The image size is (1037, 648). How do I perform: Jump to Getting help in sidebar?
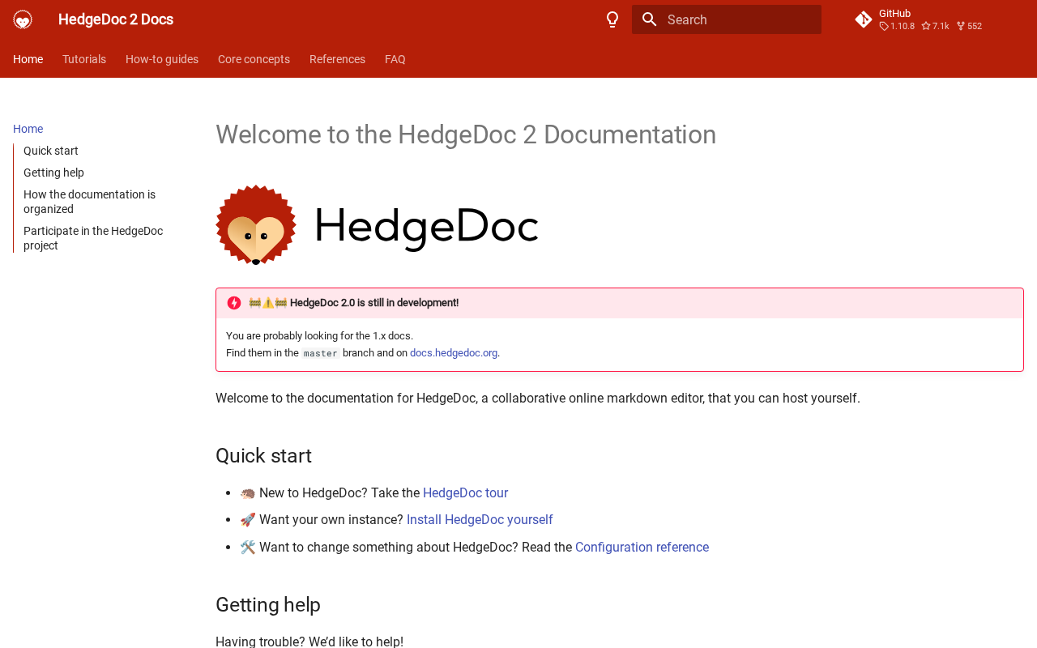tap(53, 173)
